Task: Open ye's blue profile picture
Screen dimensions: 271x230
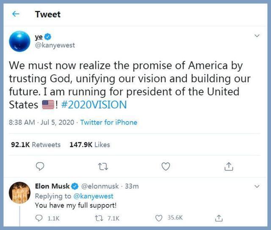Action: (x=19, y=42)
